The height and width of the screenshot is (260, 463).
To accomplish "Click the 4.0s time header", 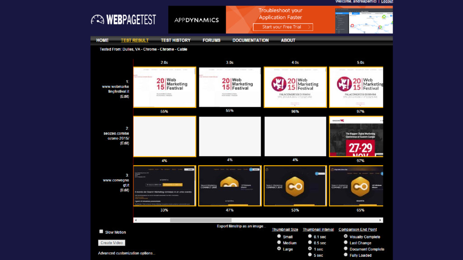I will coord(295,62).
